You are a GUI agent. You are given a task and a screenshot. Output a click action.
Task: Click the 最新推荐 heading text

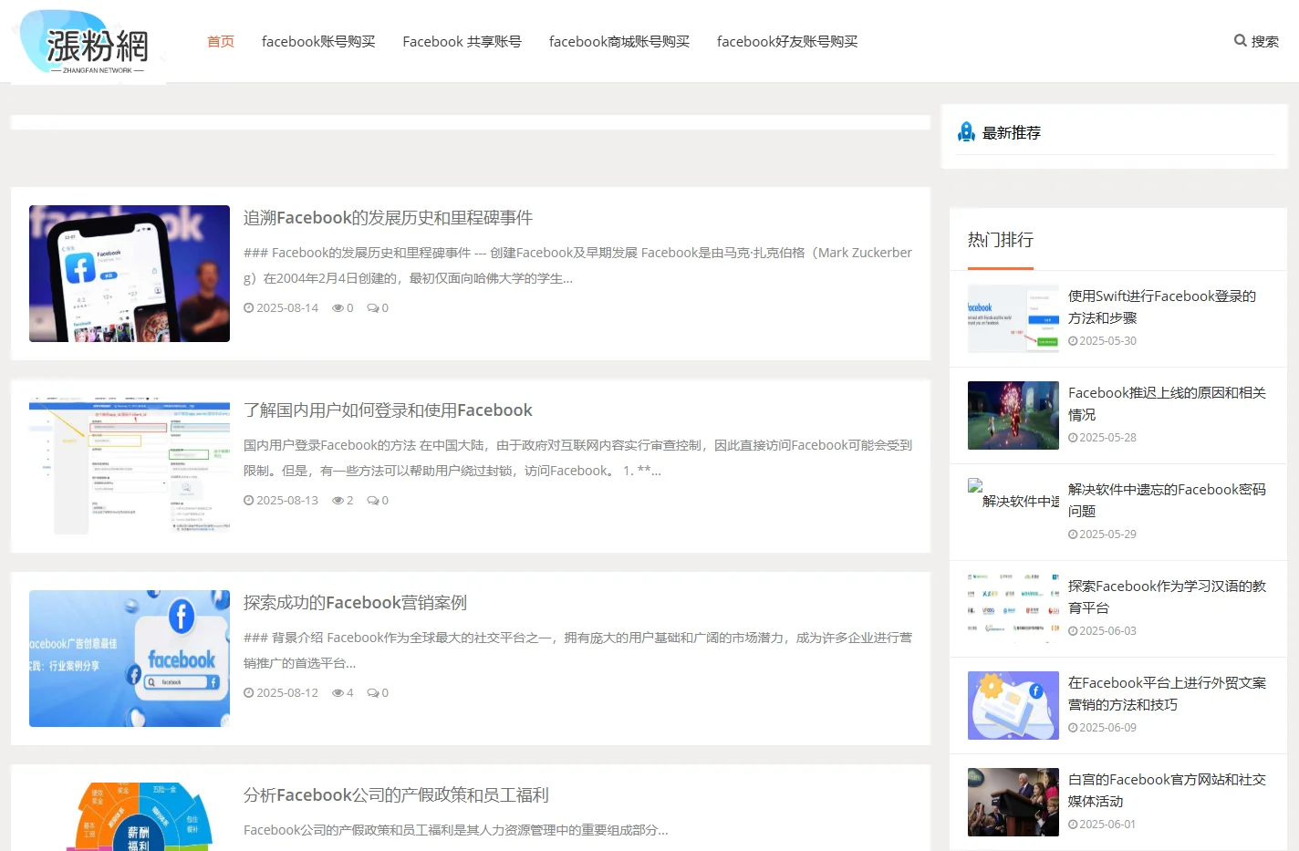[1012, 133]
